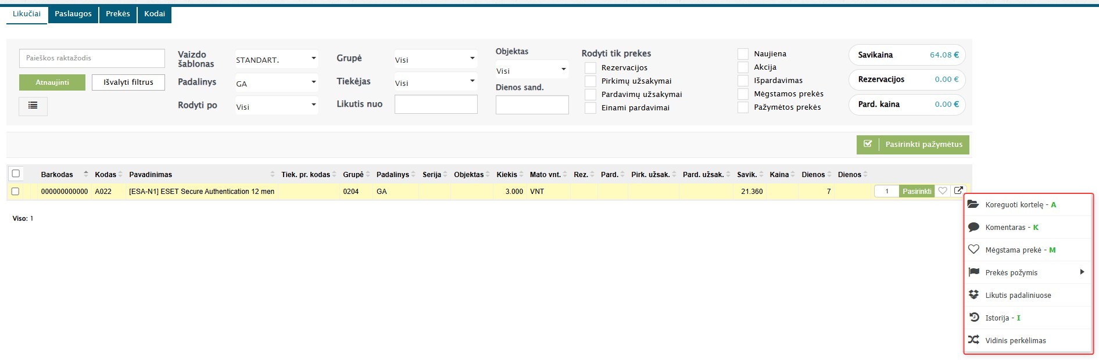Enable the Akcija checkbox
This screenshot has height=360, width=1099.
(743, 67)
